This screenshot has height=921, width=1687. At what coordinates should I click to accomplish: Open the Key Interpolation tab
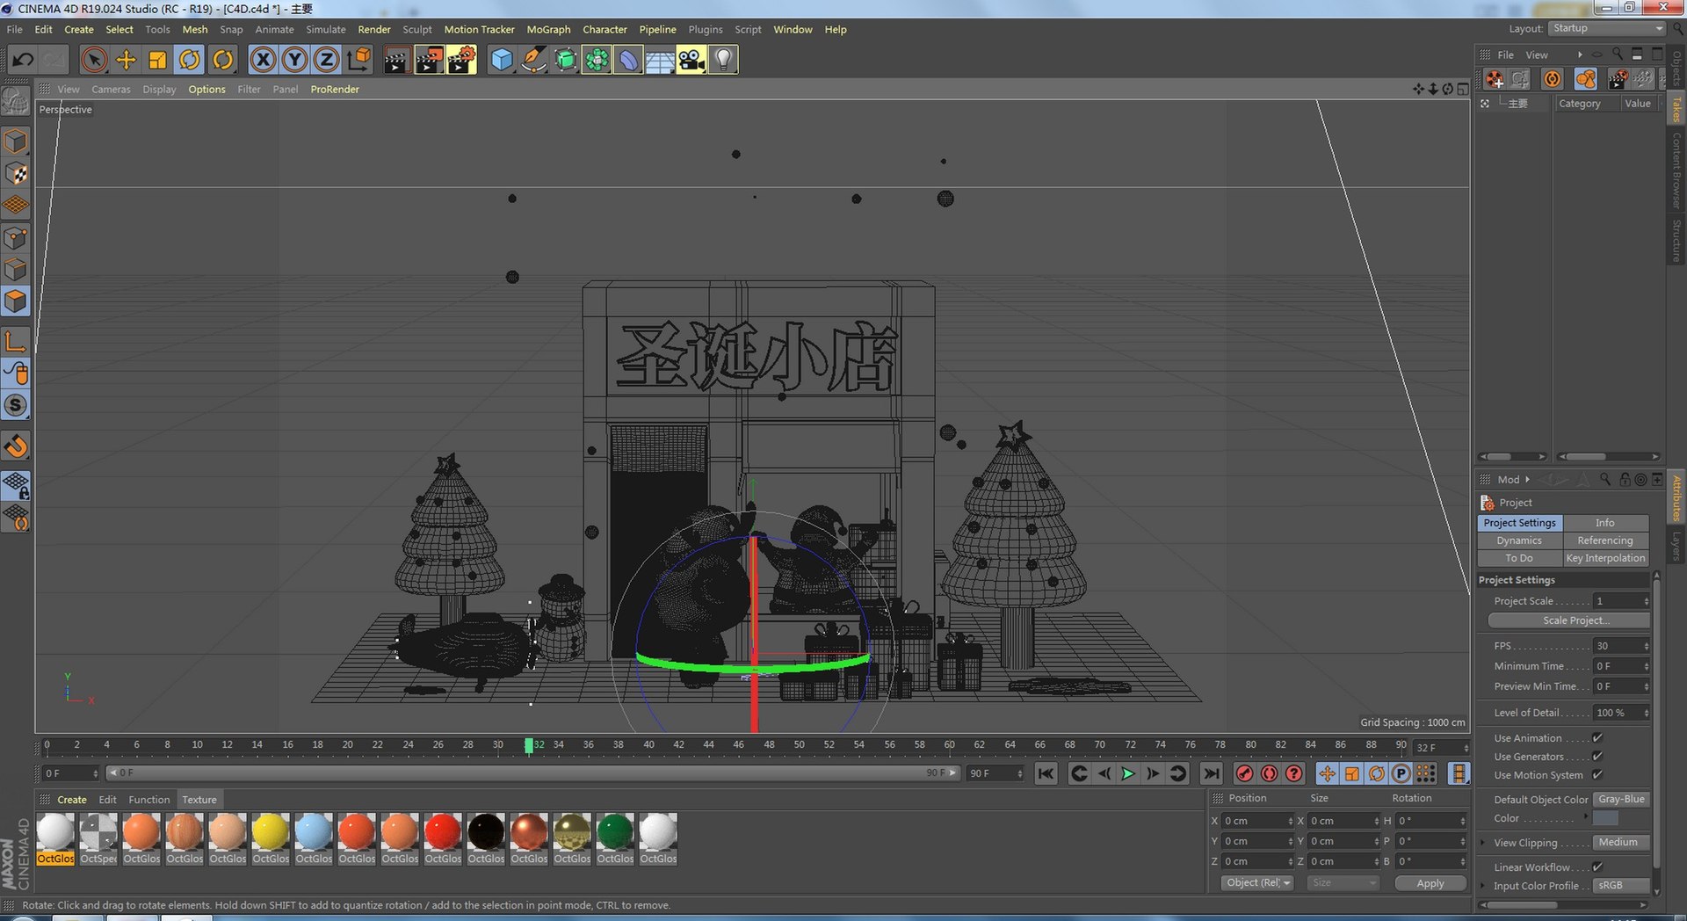pyautogui.click(x=1605, y=558)
